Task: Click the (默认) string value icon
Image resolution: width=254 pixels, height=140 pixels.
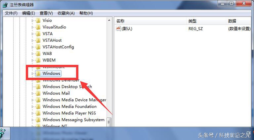Action: [118, 29]
